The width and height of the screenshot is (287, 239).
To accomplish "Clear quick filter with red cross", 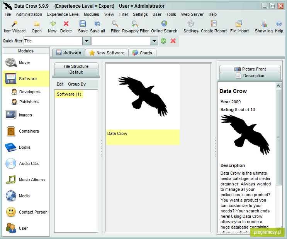I will click(x=173, y=41).
